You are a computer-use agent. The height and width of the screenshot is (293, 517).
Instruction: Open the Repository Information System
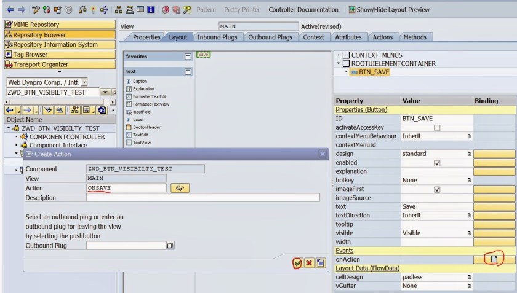coord(60,44)
